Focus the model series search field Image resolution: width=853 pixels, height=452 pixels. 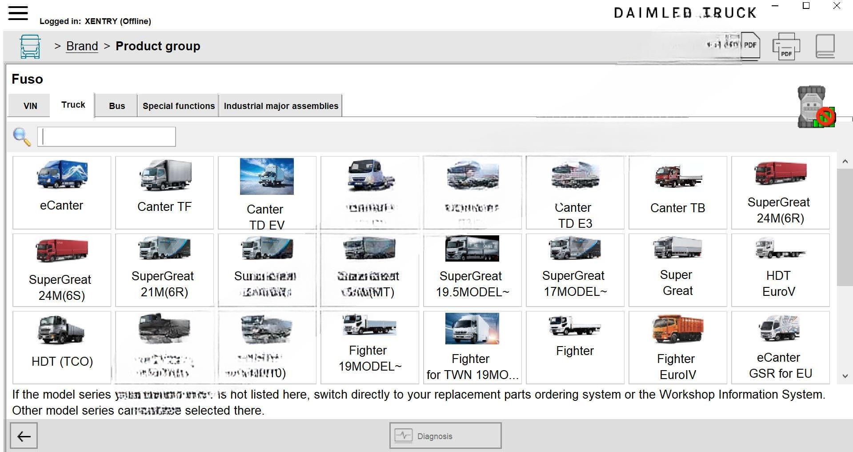click(x=107, y=137)
